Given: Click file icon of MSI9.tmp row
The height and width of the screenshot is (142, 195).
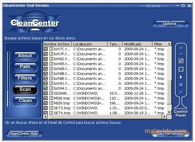Looking at the screenshot, I should click(51, 103).
